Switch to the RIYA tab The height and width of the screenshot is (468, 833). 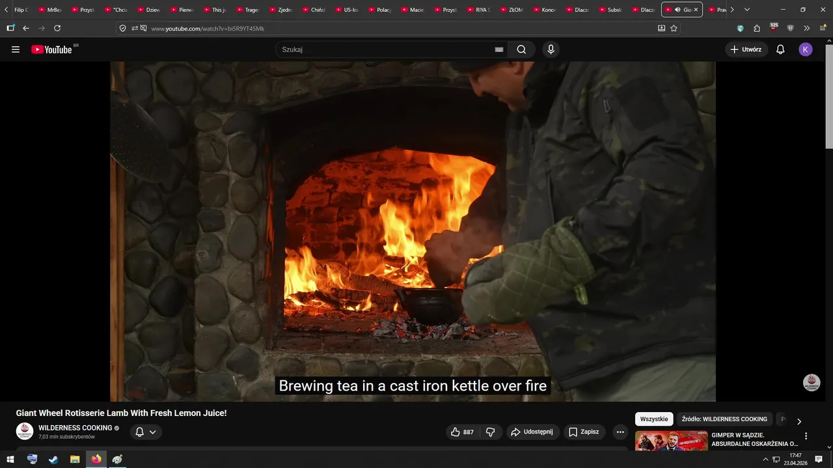pyautogui.click(x=478, y=10)
